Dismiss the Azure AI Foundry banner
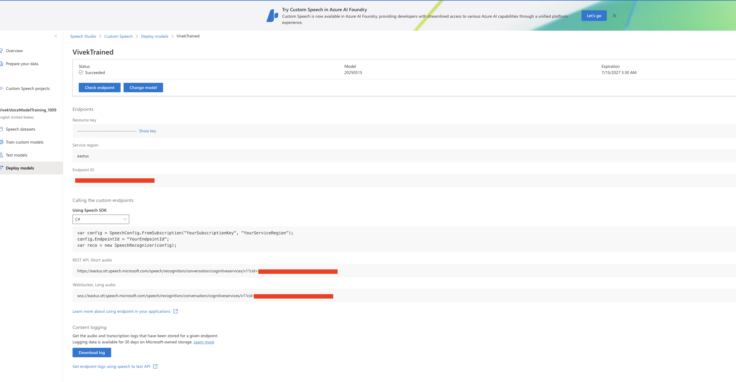The image size is (736, 382). point(615,16)
